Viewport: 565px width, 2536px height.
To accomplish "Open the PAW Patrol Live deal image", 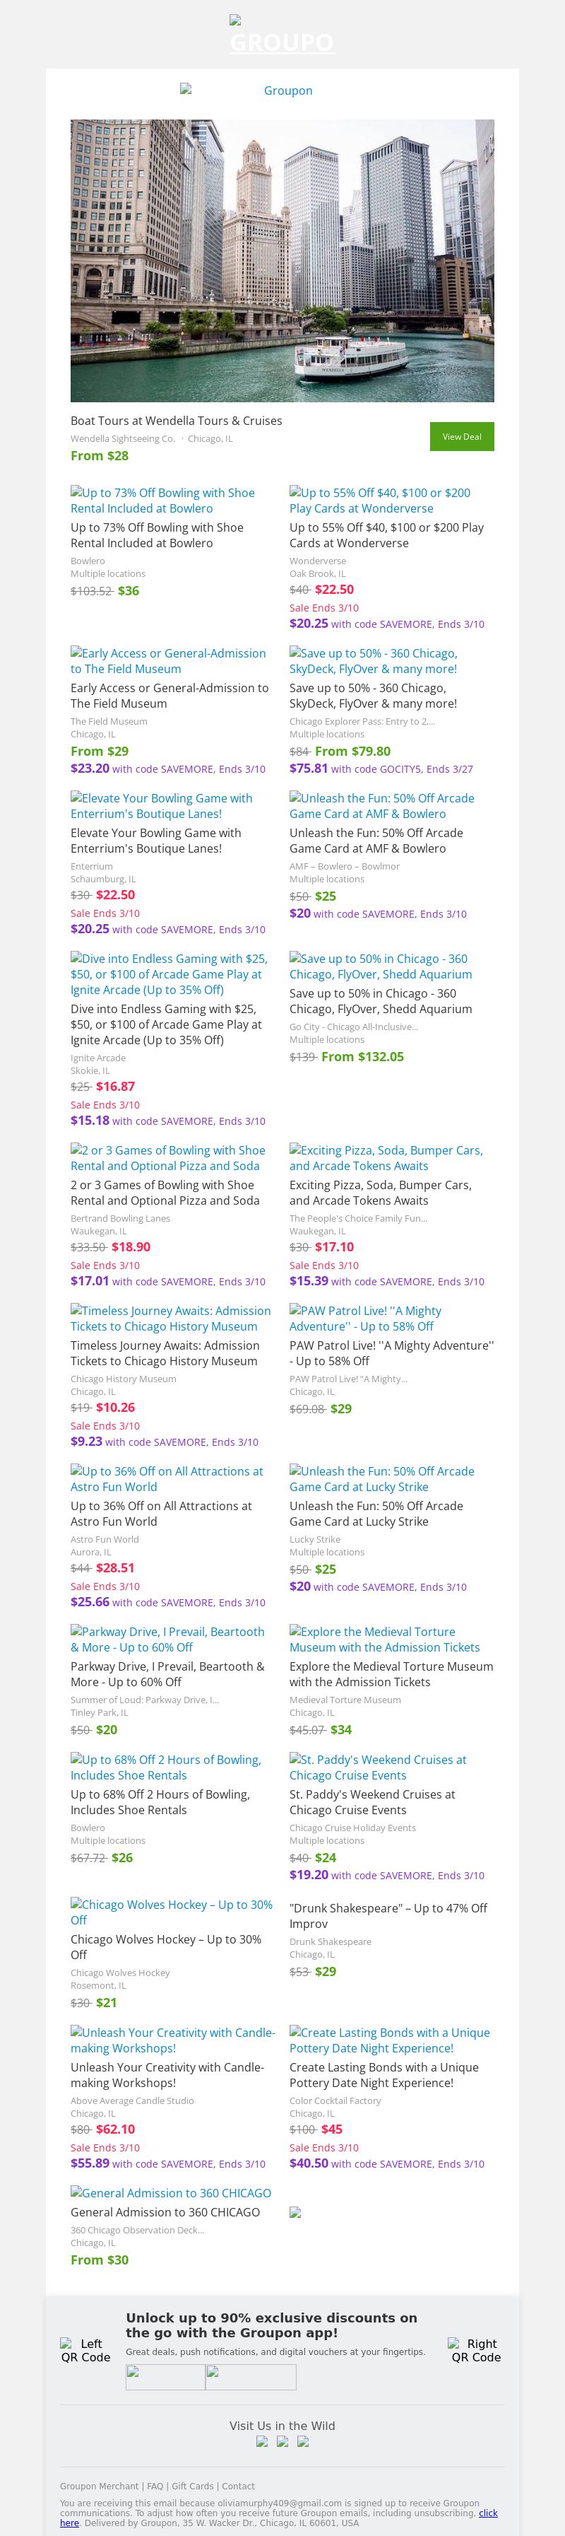I will [364, 1319].
